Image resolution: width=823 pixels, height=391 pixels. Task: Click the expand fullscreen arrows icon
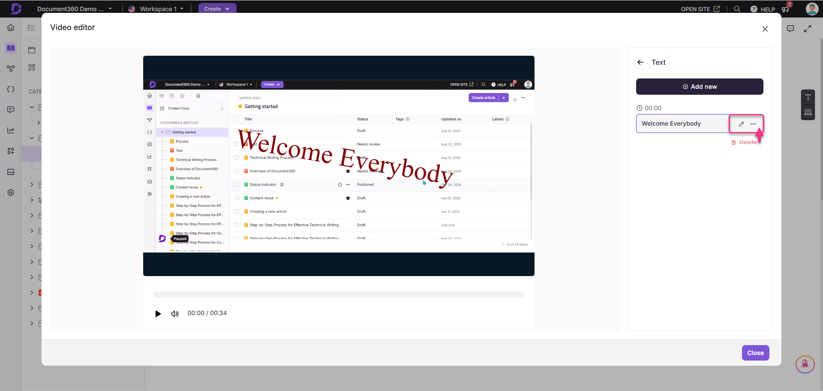808,29
